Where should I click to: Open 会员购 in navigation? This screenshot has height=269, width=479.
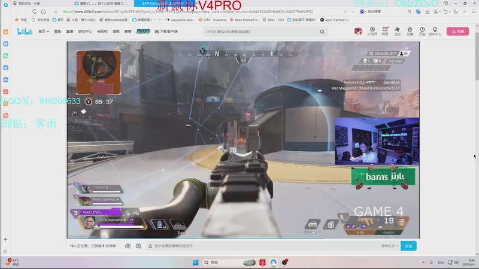pyautogui.click(x=102, y=32)
